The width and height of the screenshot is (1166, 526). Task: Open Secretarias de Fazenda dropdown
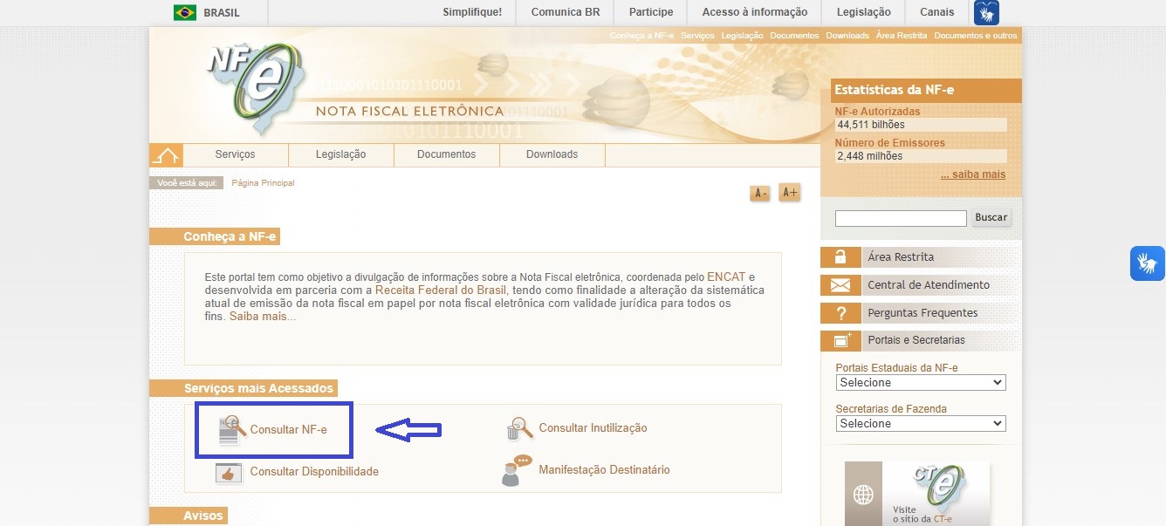[x=921, y=424]
